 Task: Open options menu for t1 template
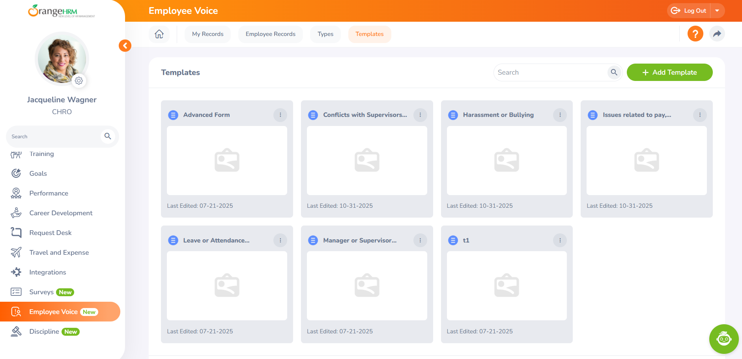click(560, 240)
